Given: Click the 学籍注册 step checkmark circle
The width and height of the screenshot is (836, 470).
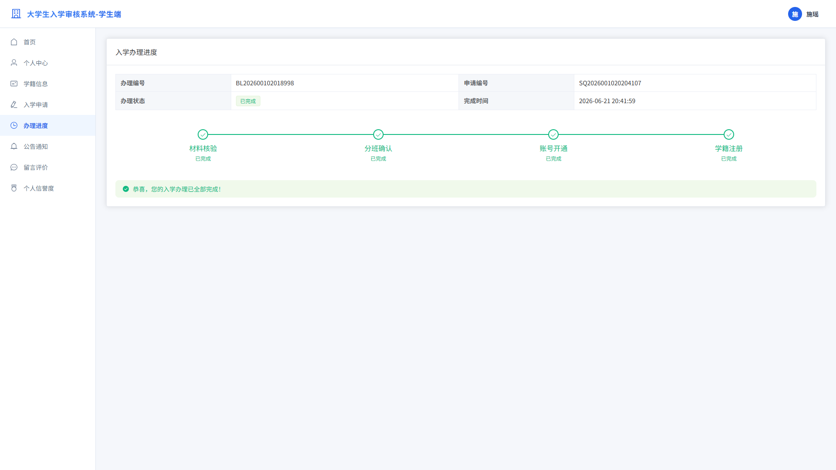Looking at the screenshot, I should point(729,134).
